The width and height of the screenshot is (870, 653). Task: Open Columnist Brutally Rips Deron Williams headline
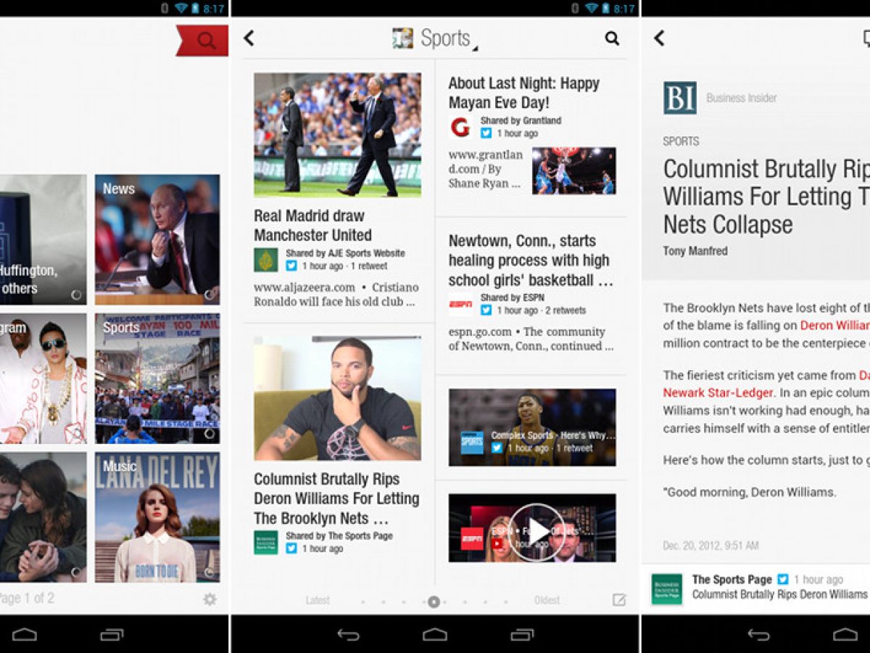point(336,498)
